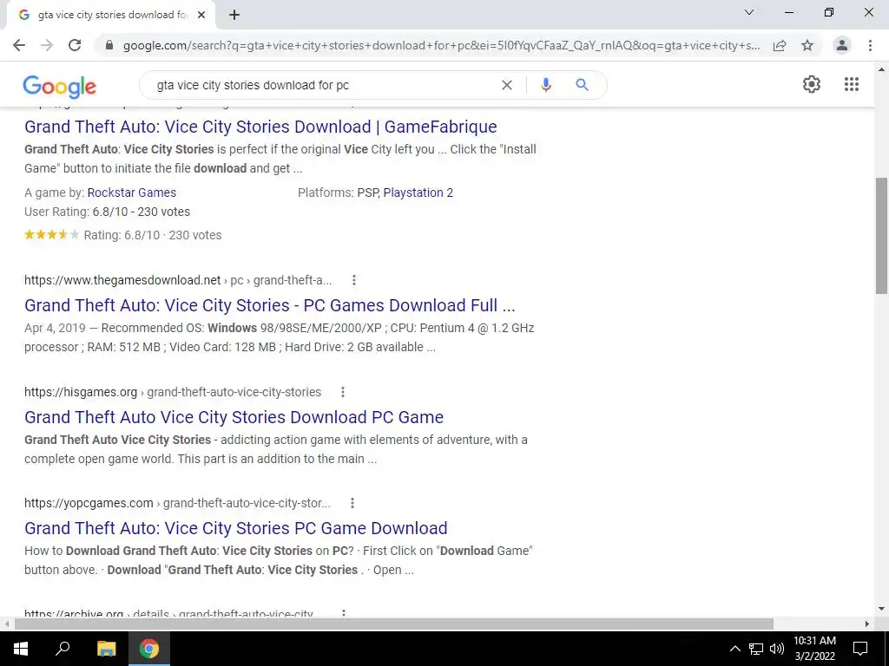The width and height of the screenshot is (889, 666).
Task: Open Windows taskbar search
Action: [x=63, y=649]
